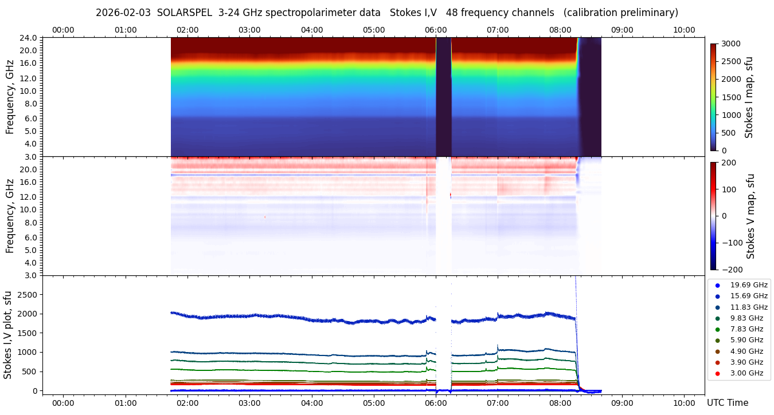
Task: Click the plot title with SOLARSPEL text
Action: (386, 13)
